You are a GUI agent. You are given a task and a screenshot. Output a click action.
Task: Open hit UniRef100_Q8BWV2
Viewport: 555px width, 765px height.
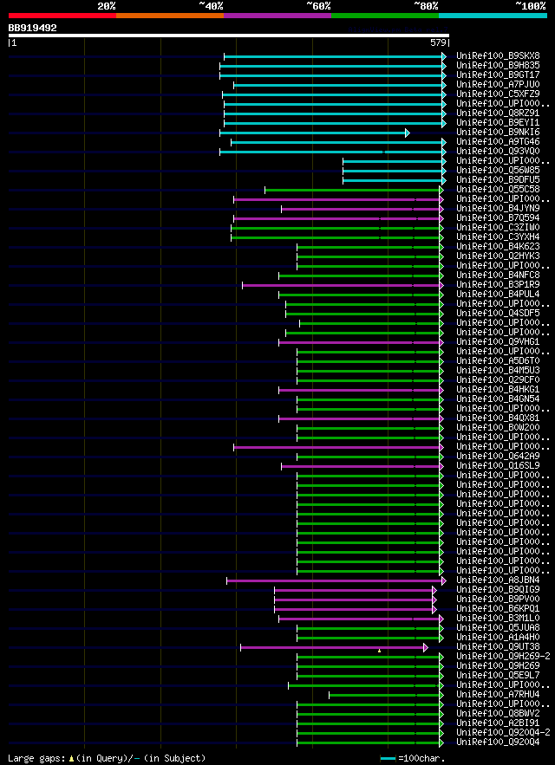pyautogui.click(x=498, y=713)
